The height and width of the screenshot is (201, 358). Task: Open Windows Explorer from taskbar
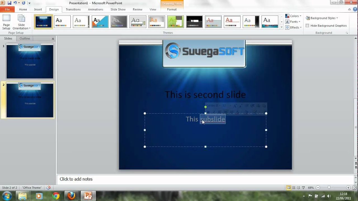pyautogui.click(x=22, y=196)
